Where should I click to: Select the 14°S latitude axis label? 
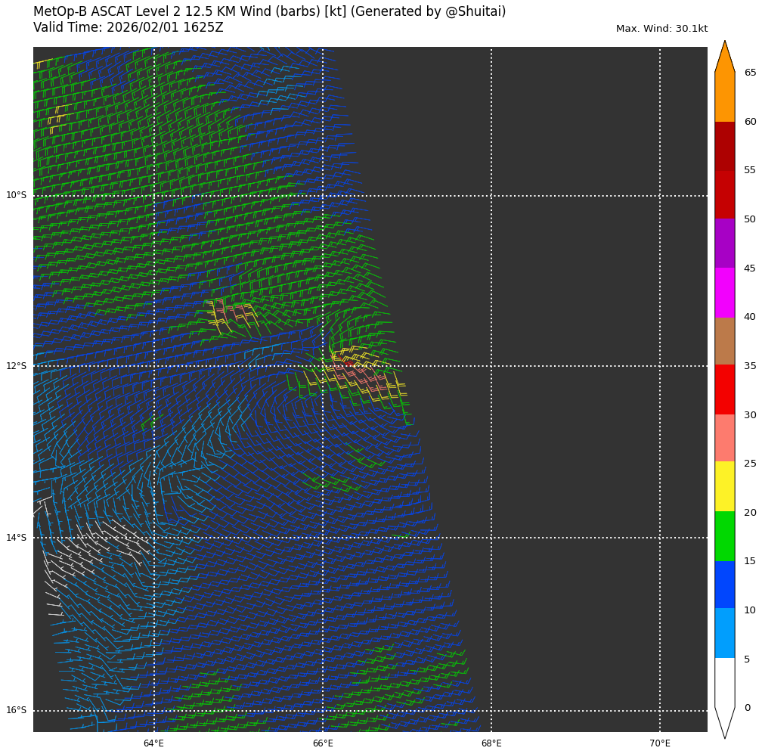click(x=16, y=538)
